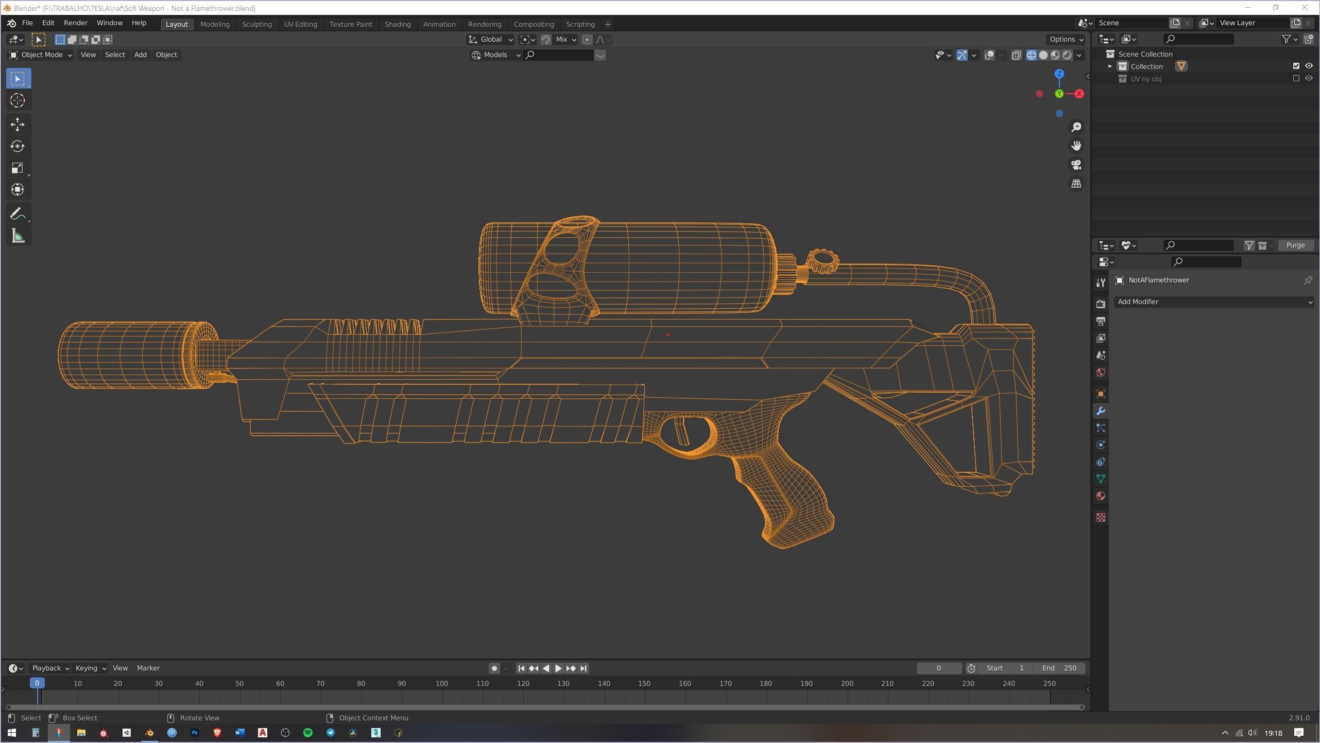Pin the NotAFlamethrower properties context
This screenshot has height=743, width=1320.
click(1308, 280)
